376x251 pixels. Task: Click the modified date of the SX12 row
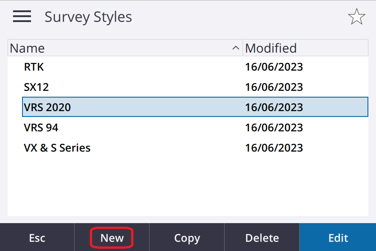pos(274,87)
